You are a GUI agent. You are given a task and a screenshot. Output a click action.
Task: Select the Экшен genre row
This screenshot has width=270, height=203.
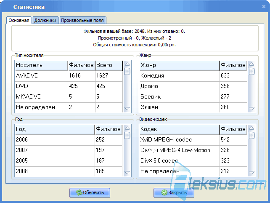tap(193, 107)
